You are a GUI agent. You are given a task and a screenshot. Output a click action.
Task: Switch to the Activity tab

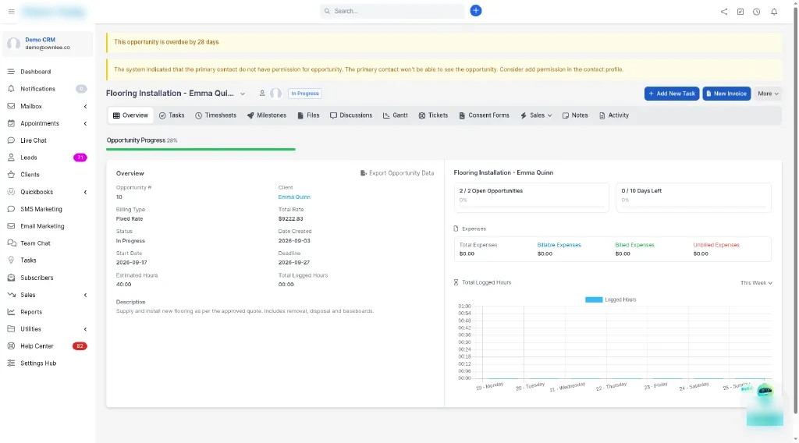pyautogui.click(x=614, y=115)
